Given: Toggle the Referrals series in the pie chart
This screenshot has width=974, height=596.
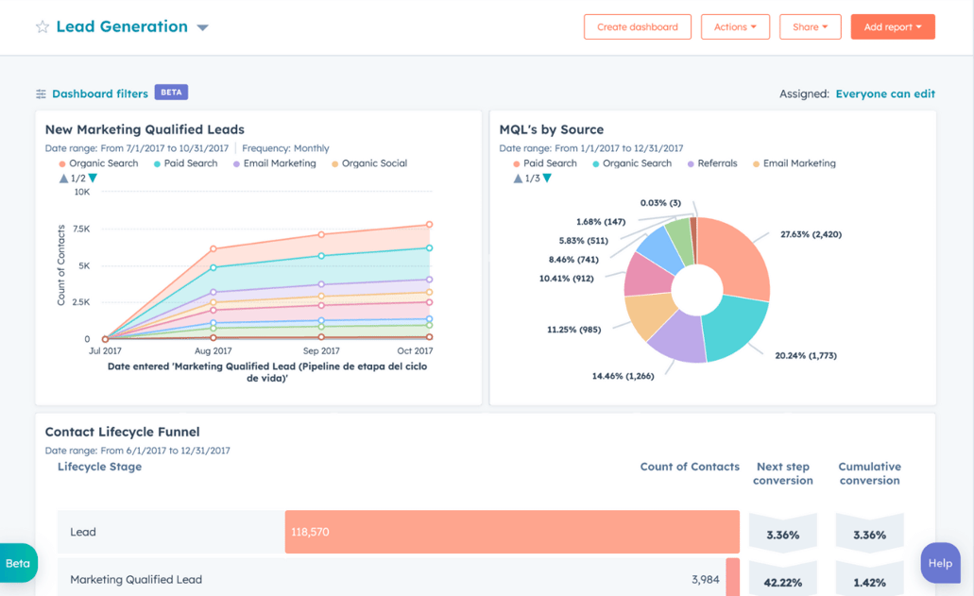Looking at the screenshot, I should click(x=711, y=162).
